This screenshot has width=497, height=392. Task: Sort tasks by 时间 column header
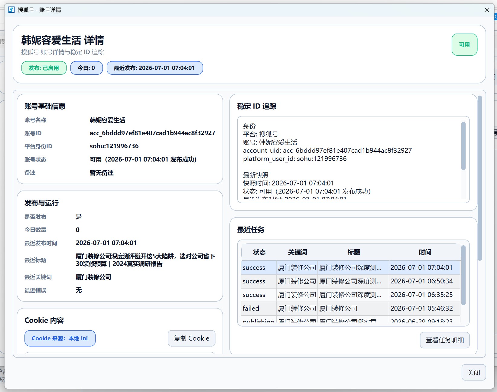pyautogui.click(x=425, y=252)
